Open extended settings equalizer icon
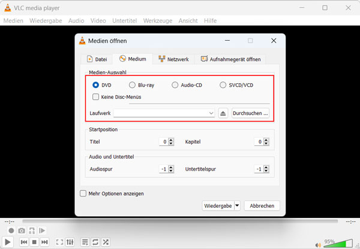The height and width of the screenshot is (249, 360). click(70, 242)
